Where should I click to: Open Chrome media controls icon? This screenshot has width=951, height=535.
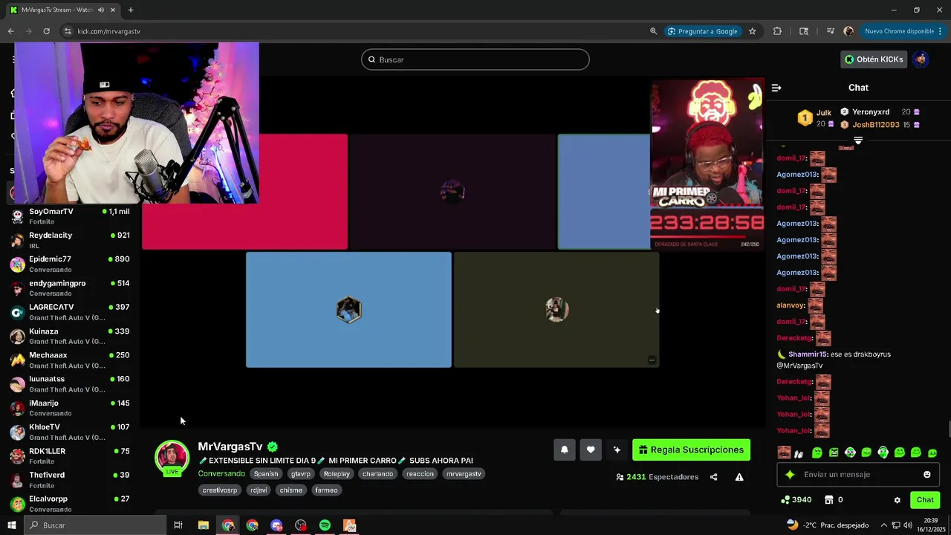point(830,31)
